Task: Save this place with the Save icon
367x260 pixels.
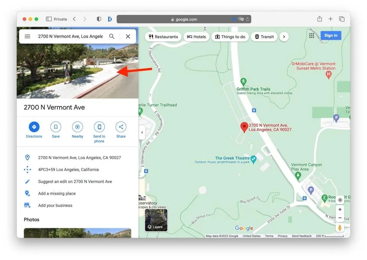Action: click(x=56, y=127)
